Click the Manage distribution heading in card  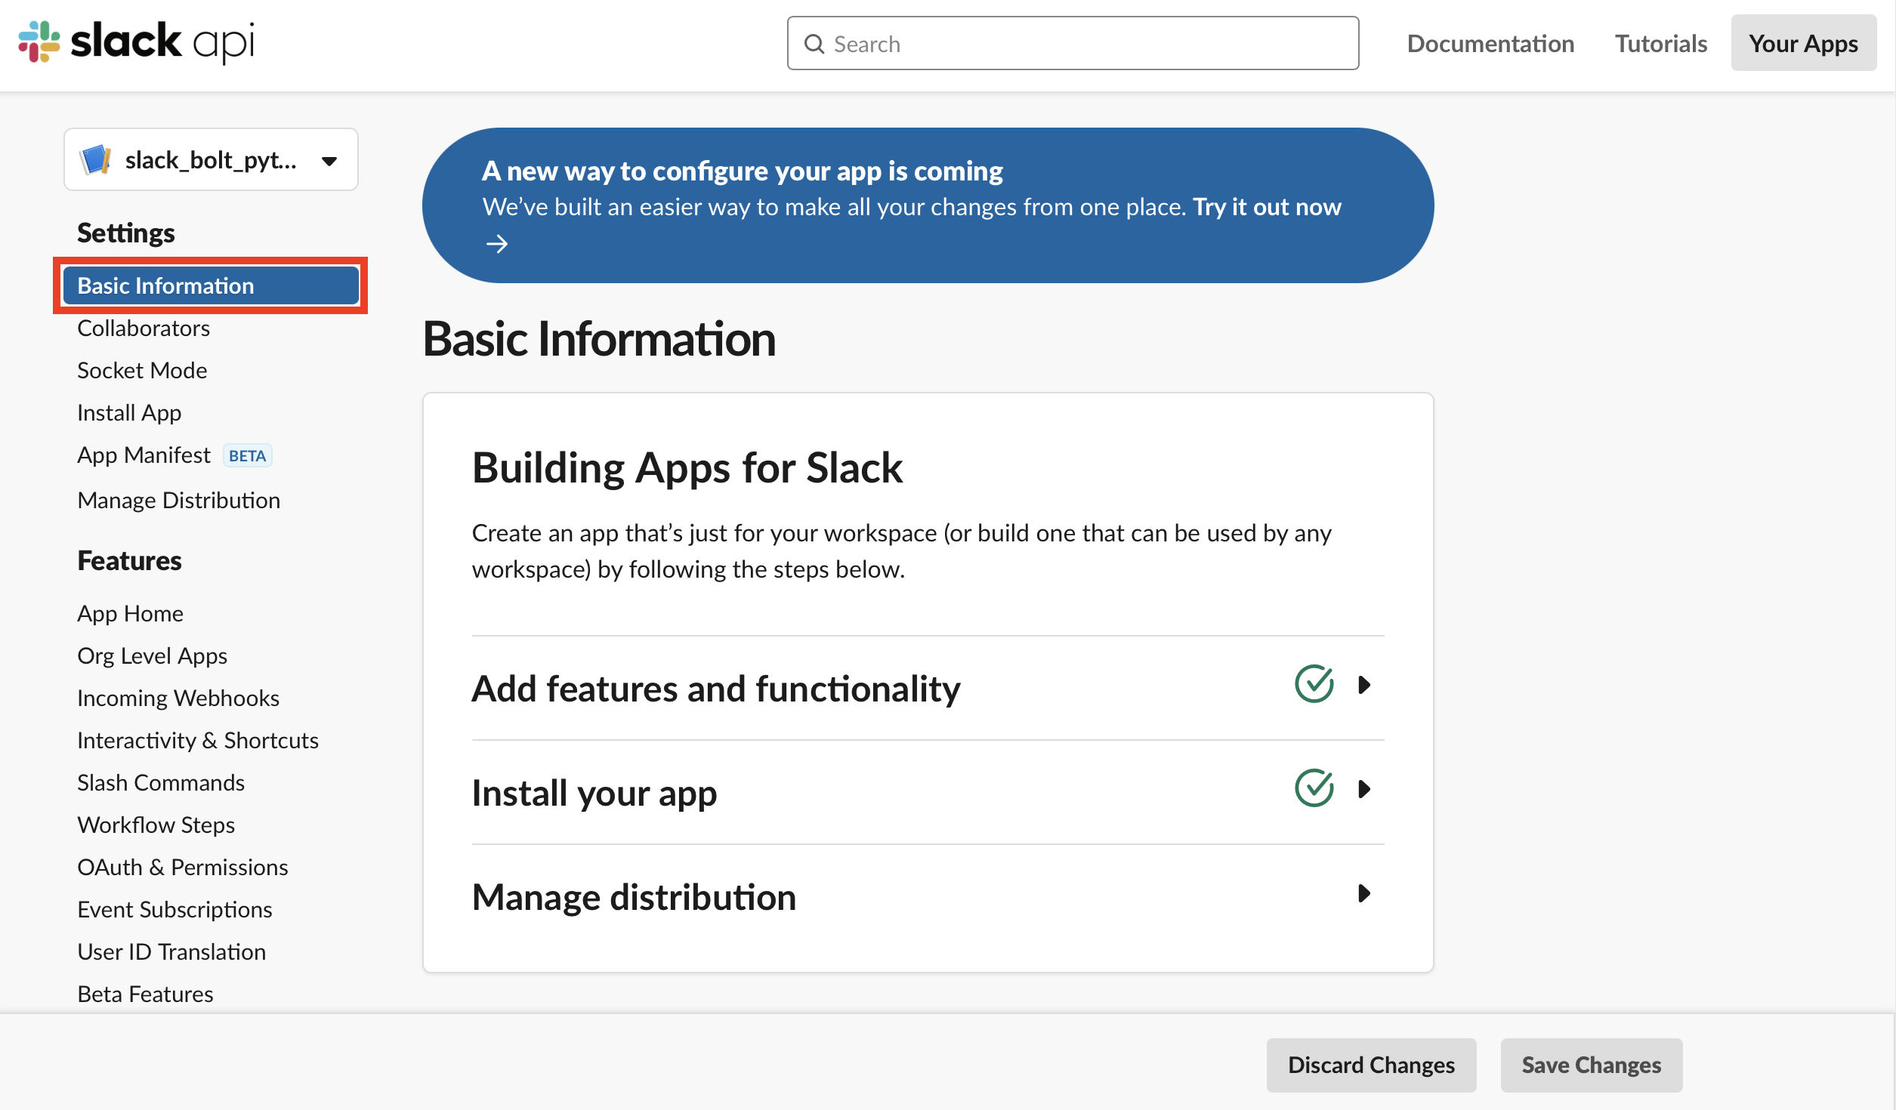(634, 897)
